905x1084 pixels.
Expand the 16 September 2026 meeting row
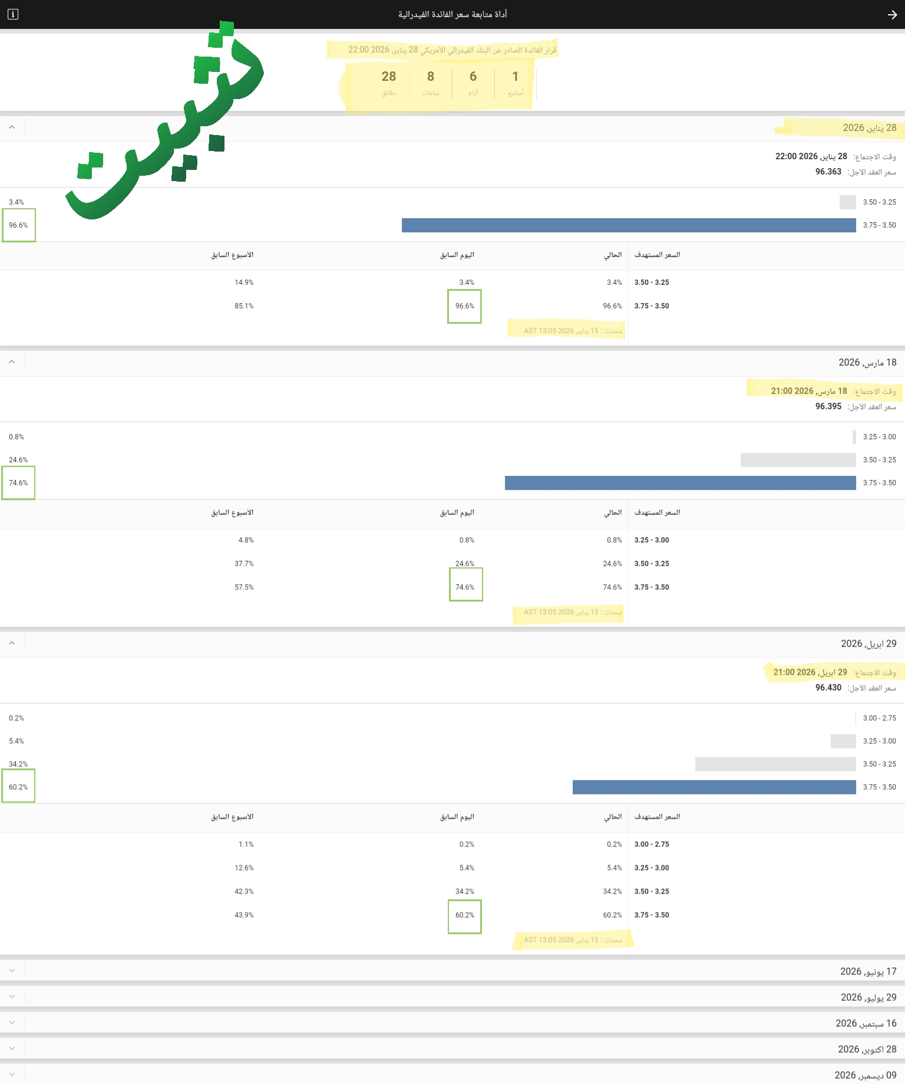[12, 1023]
